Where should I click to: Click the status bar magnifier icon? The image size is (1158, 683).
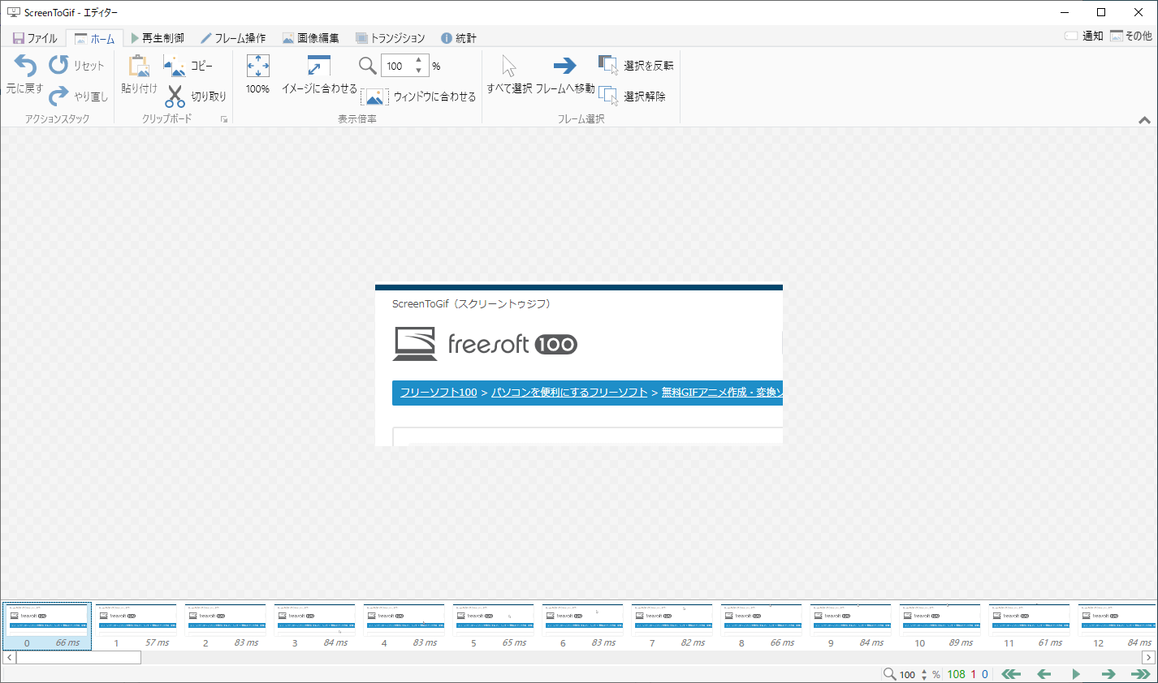tap(890, 674)
